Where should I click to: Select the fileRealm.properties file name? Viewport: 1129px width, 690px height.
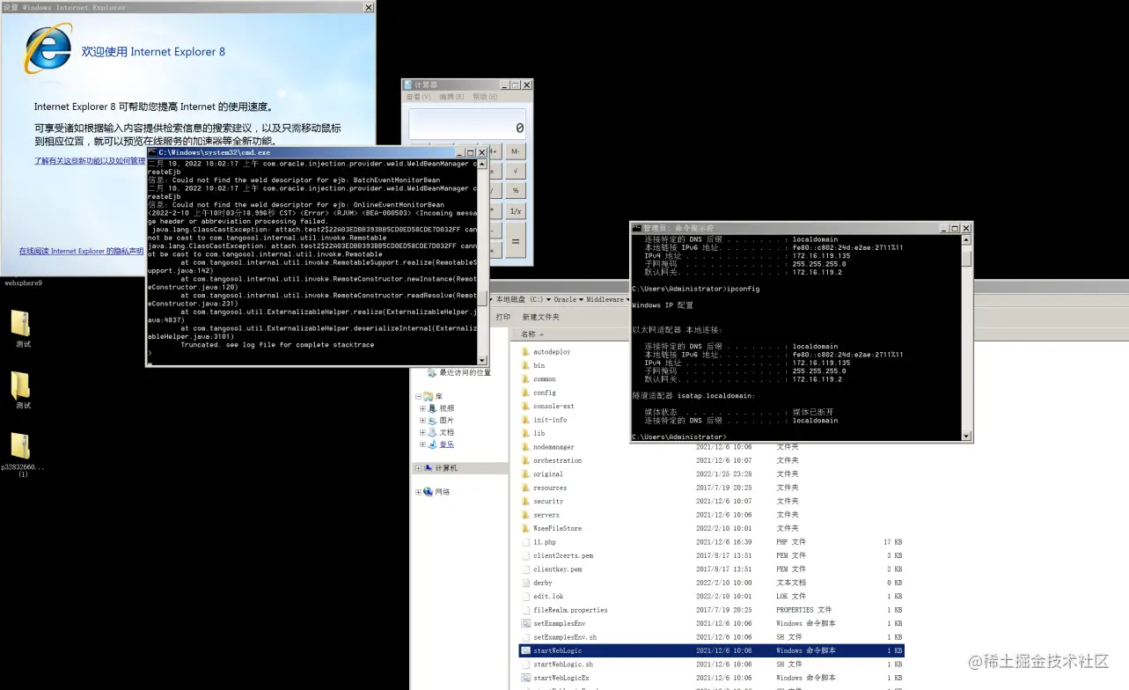coord(570,610)
